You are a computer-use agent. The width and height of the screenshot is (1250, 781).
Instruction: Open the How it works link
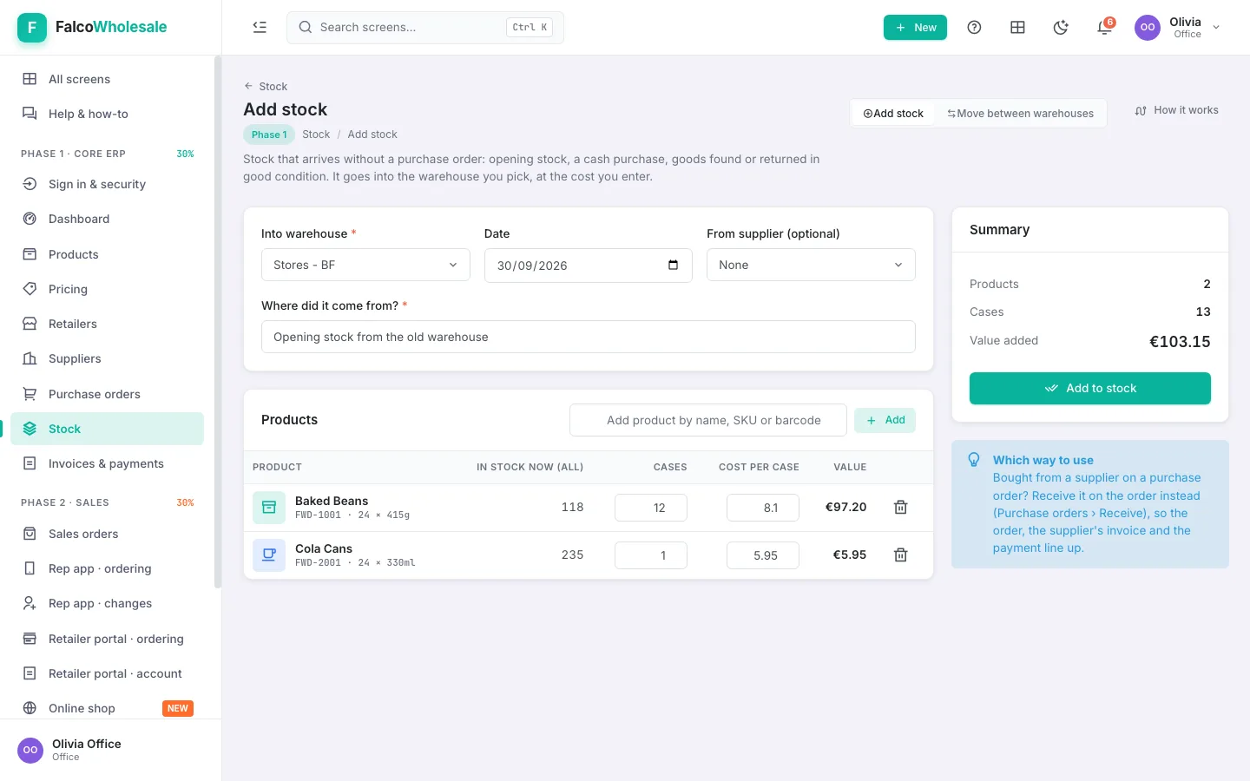coord(1176,110)
